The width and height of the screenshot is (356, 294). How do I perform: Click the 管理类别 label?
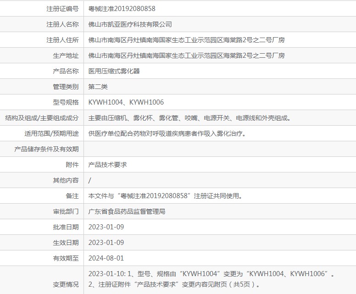pyautogui.click(x=66, y=87)
